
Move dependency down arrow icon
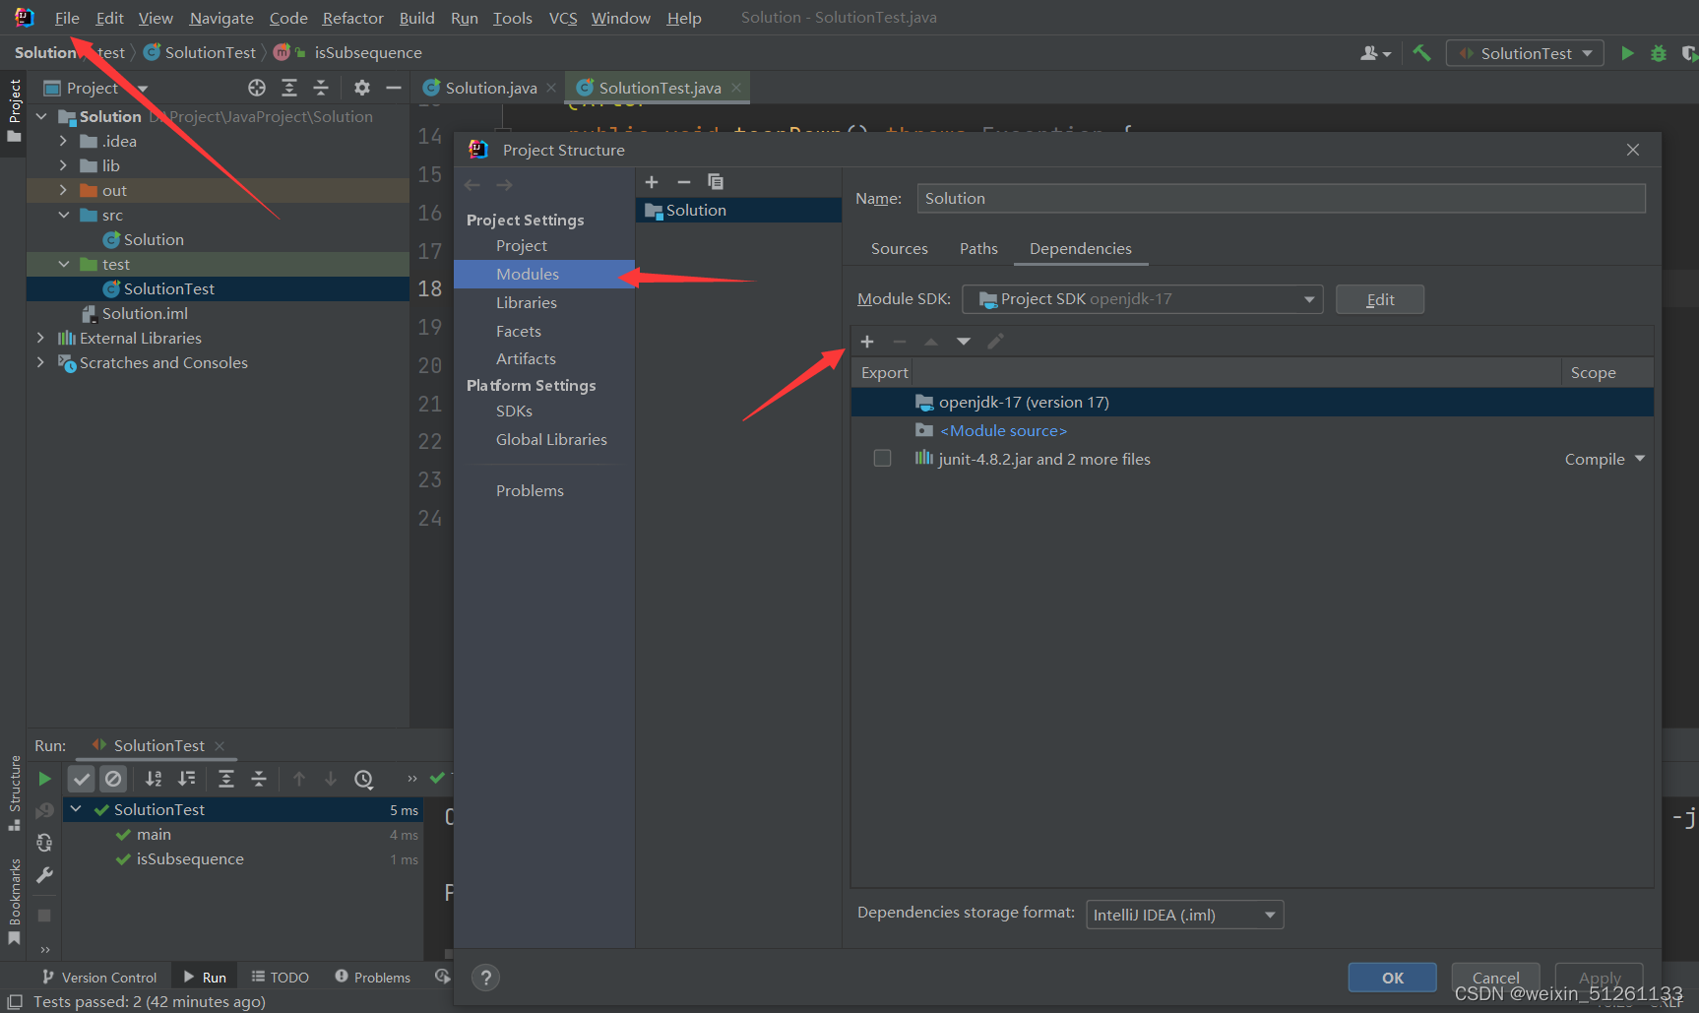964,342
